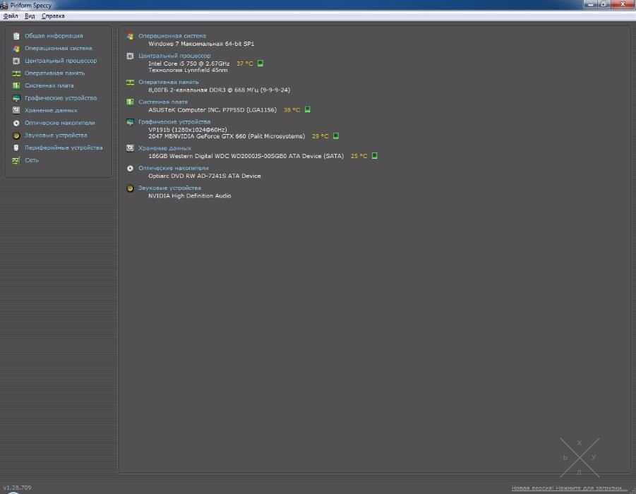Click the Центральный процессор sidebar icon
636x494 pixels.
point(16,61)
